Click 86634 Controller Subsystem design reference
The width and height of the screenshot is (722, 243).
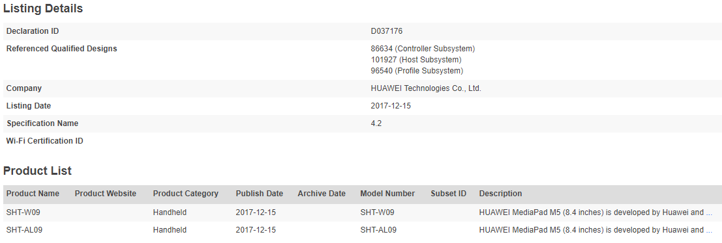coord(423,49)
